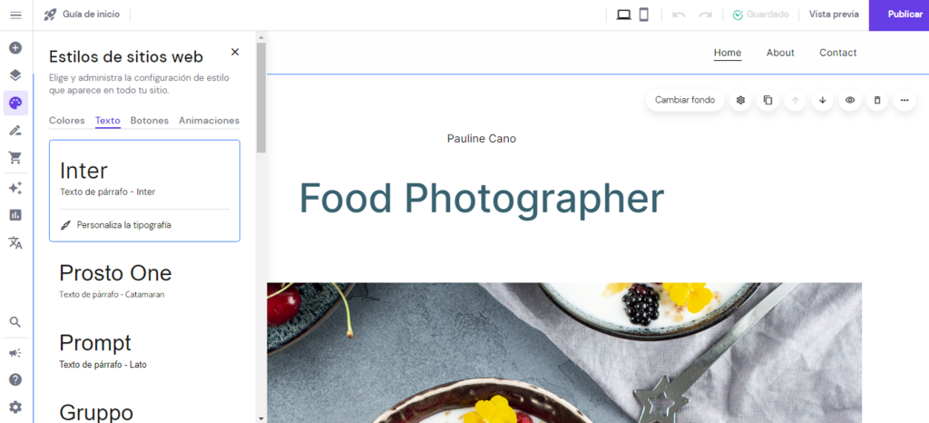Open the translate languages icon
This screenshot has height=423, width=929.
(15, 242)
